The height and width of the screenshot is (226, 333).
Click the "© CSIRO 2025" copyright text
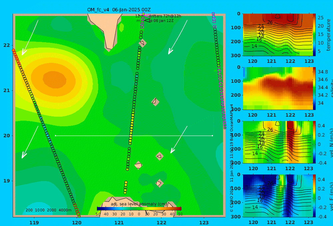[x=232, y=199]
